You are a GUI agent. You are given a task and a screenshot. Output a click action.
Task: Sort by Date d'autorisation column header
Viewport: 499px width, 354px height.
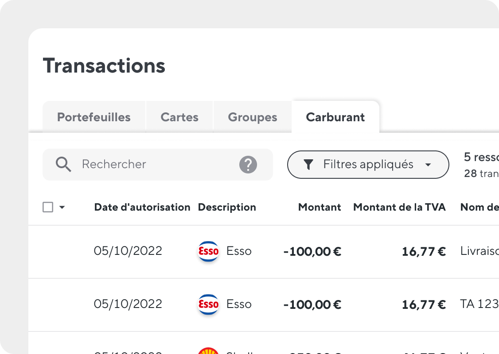142,207
